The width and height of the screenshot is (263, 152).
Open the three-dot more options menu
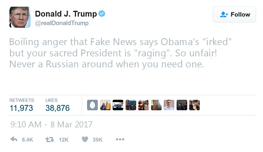coord(120,139)
